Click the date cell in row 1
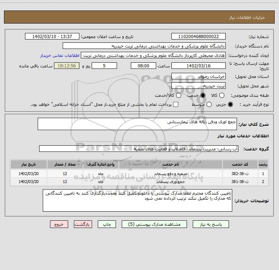The width and height of the screenshot is (279, 270). pos(29,174)
